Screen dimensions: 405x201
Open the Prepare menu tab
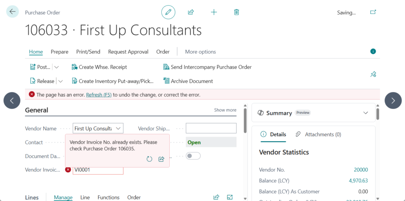pos(59,52)
